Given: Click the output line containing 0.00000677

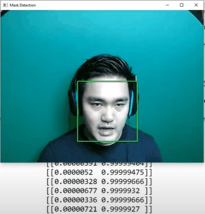Looking at the screenshot, I should [99, 191].
